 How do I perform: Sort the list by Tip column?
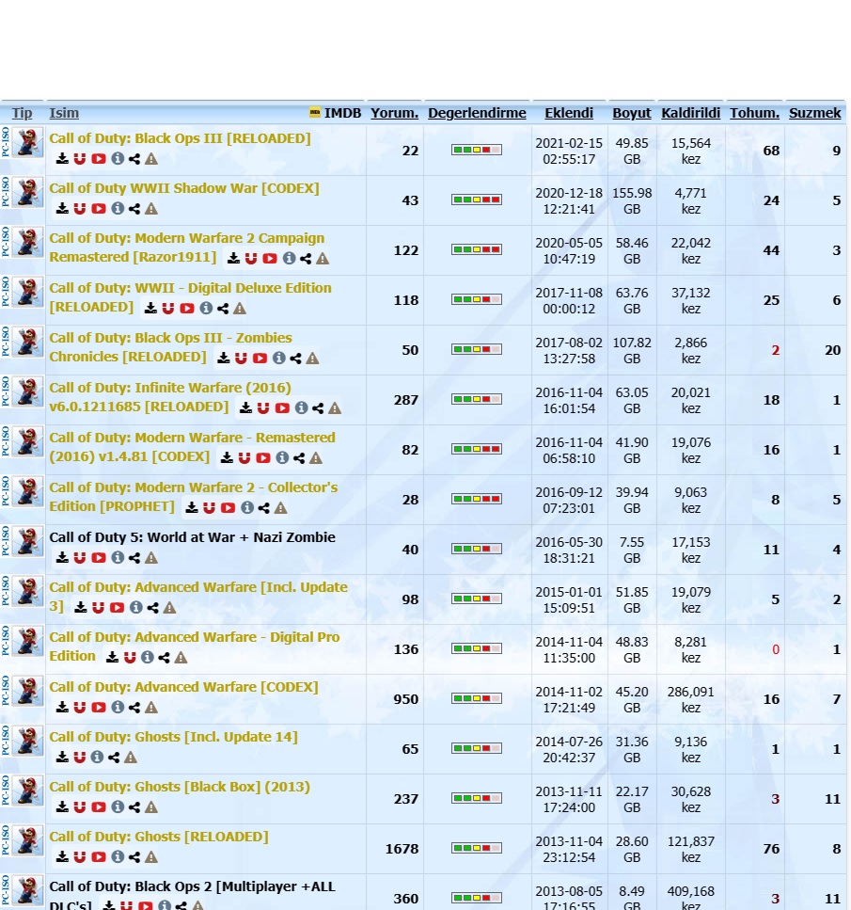tap(22, 113)
